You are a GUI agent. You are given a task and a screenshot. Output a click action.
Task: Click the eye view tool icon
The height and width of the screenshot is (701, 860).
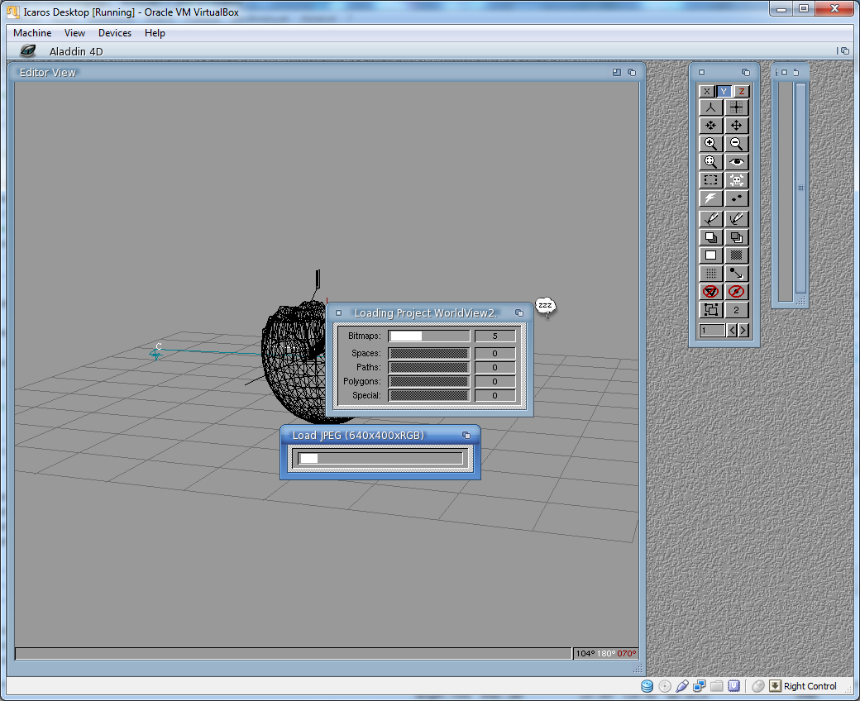click(x=736, y=162)
